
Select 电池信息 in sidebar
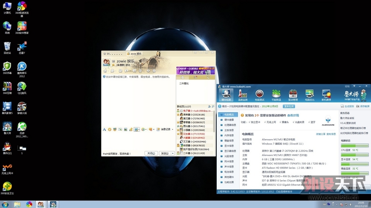[x=228, y=172]
